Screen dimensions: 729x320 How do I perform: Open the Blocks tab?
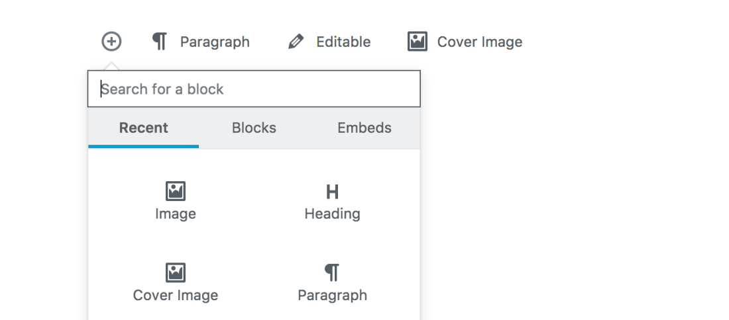[254, 128]
